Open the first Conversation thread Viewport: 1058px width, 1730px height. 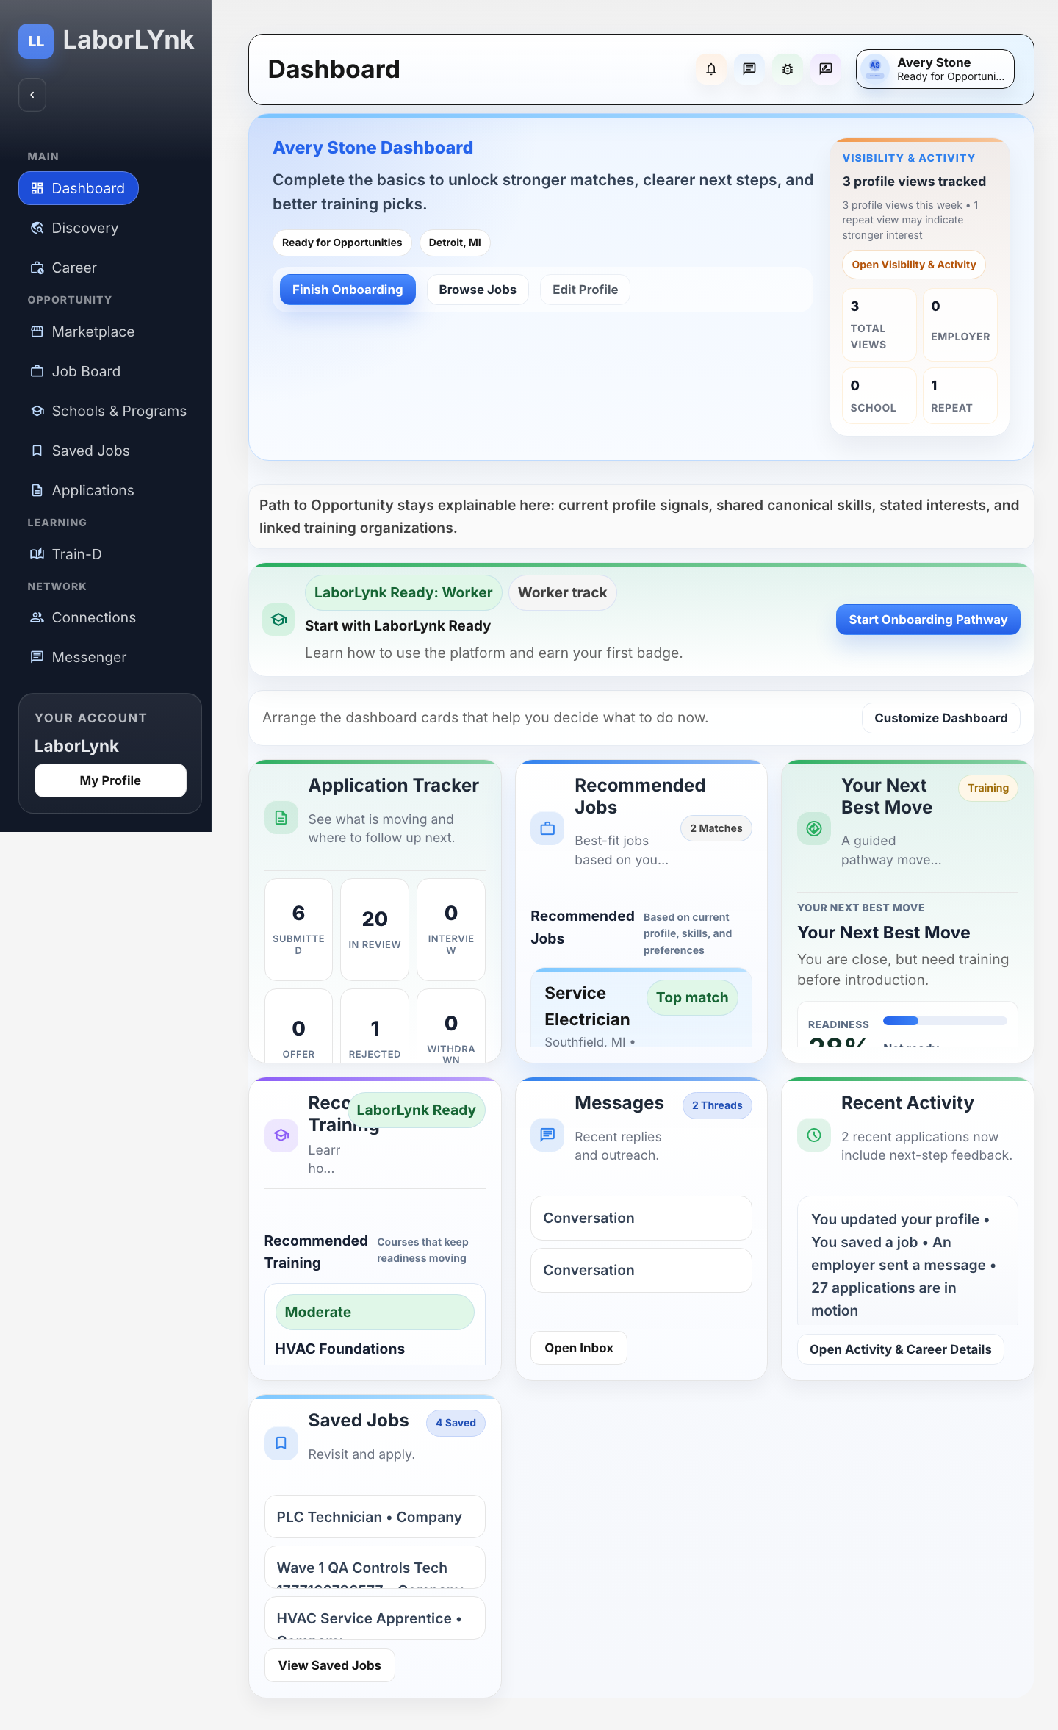click(641, 1218)
